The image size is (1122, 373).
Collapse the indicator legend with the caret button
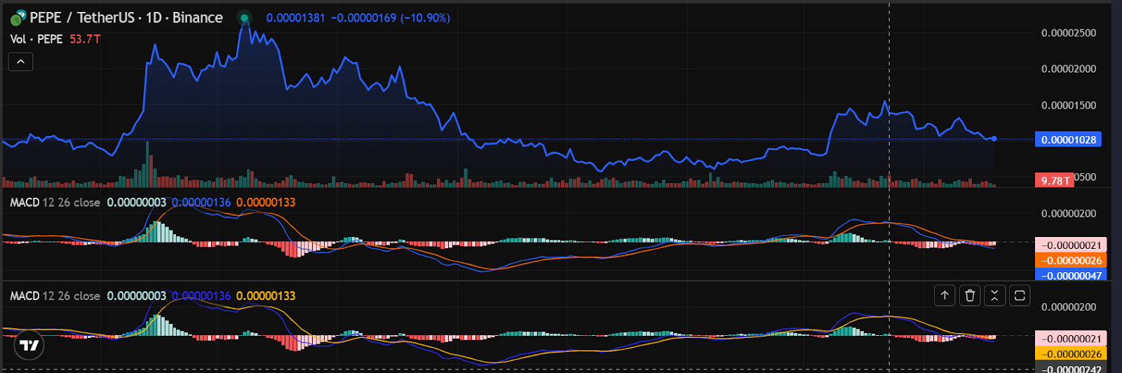click(20, 62)
